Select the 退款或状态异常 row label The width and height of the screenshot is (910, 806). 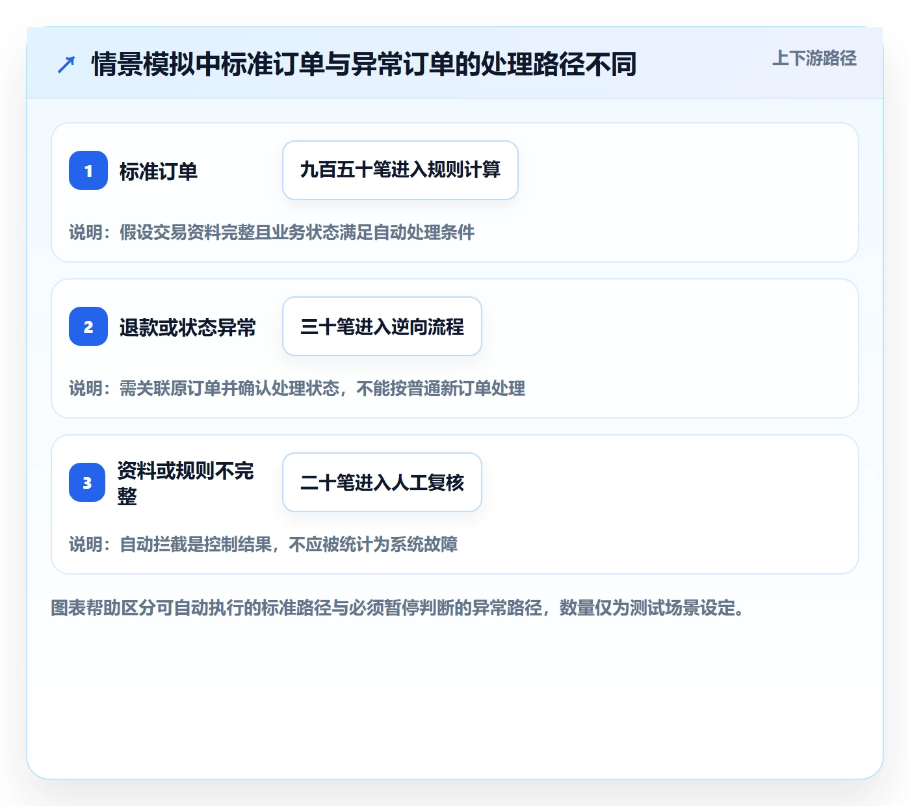pyautogui.click(x=187, y=328)
